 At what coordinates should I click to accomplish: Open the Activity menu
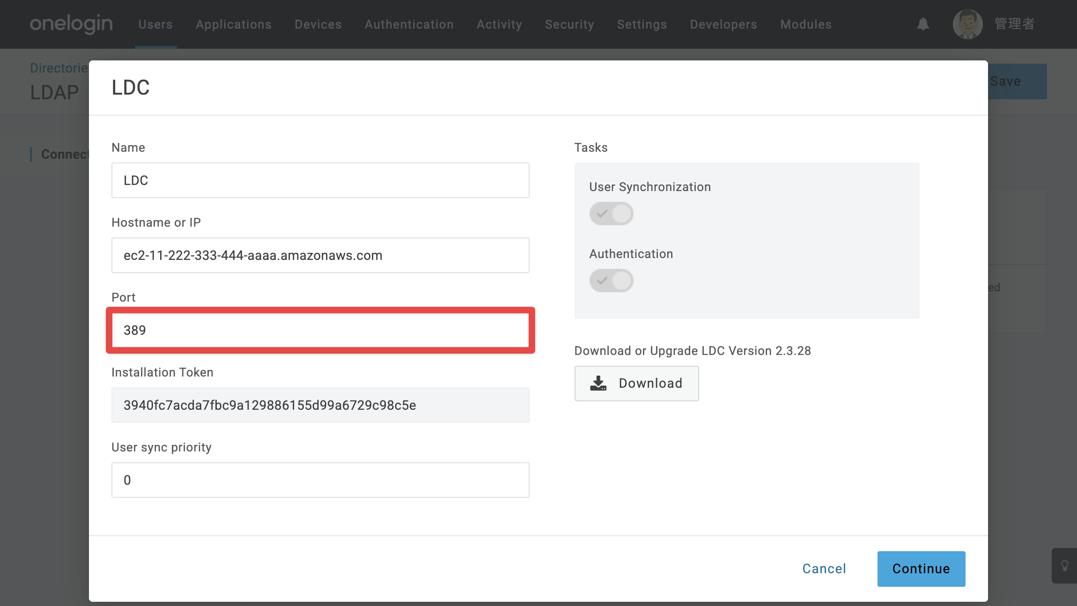click(x=499, y=24)
